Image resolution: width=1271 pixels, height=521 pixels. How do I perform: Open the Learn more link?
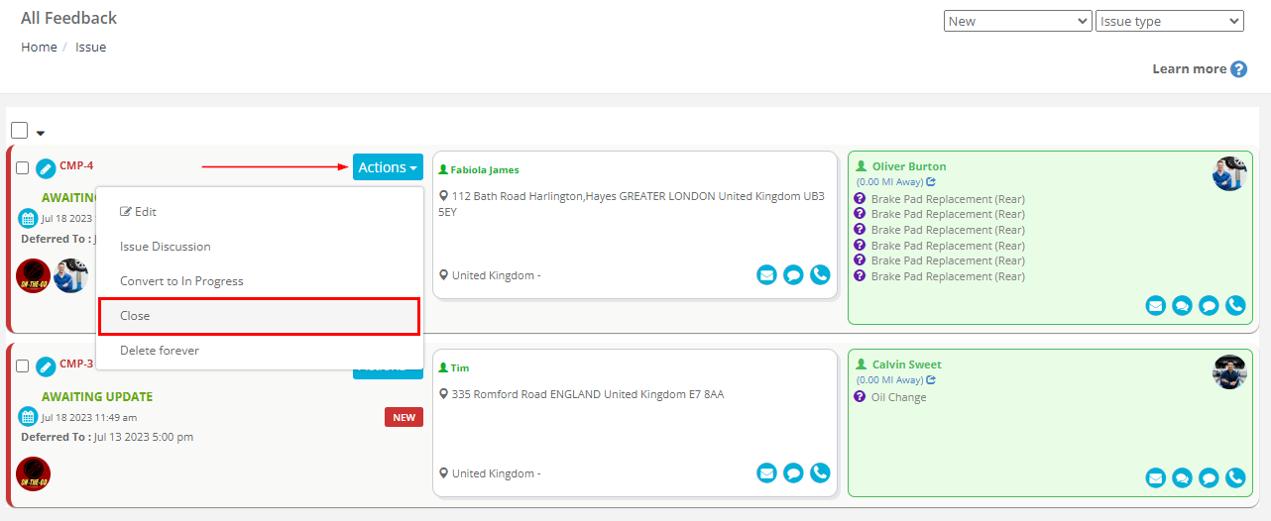click(1189, 69)
